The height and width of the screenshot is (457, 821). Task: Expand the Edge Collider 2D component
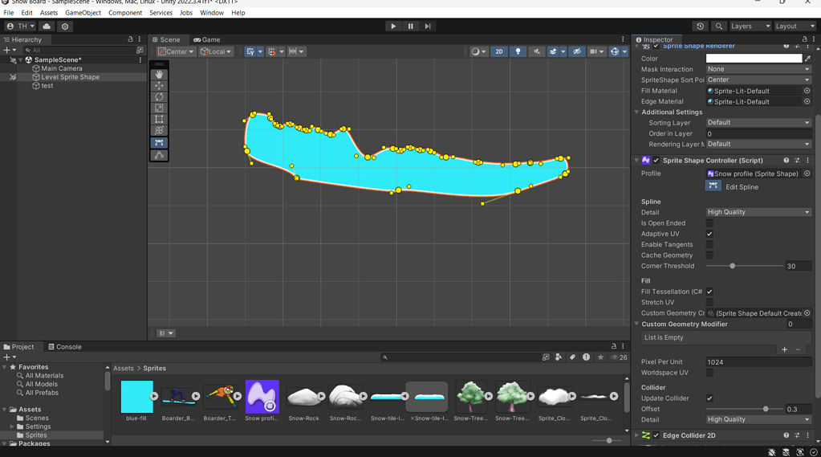tap(637, 435)
